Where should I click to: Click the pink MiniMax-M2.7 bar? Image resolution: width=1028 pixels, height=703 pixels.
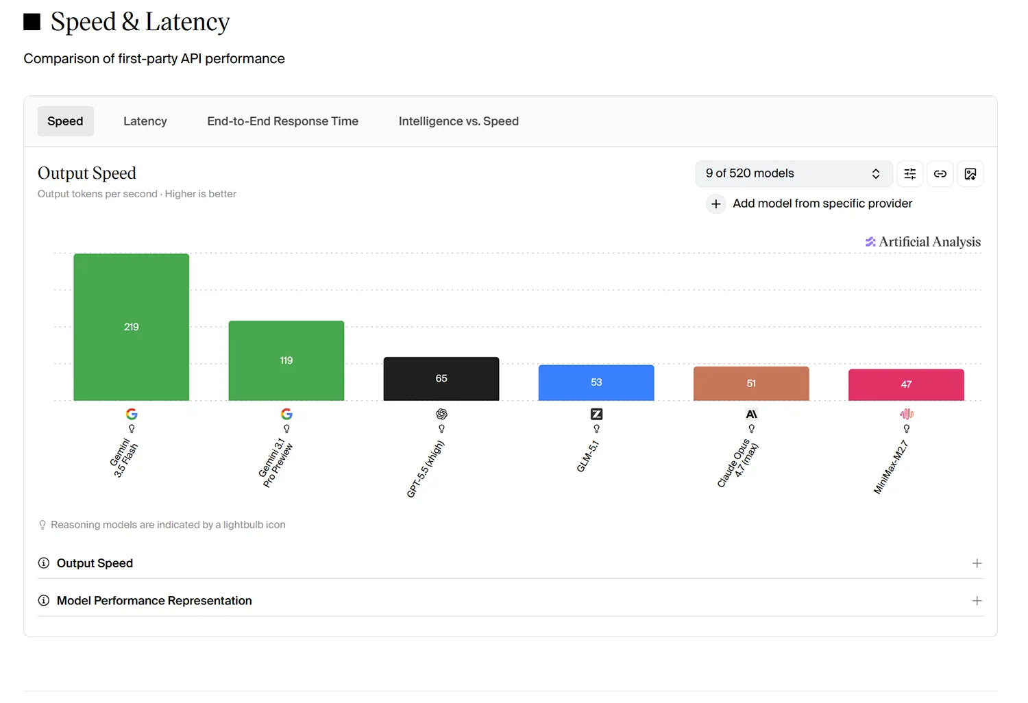906,385
